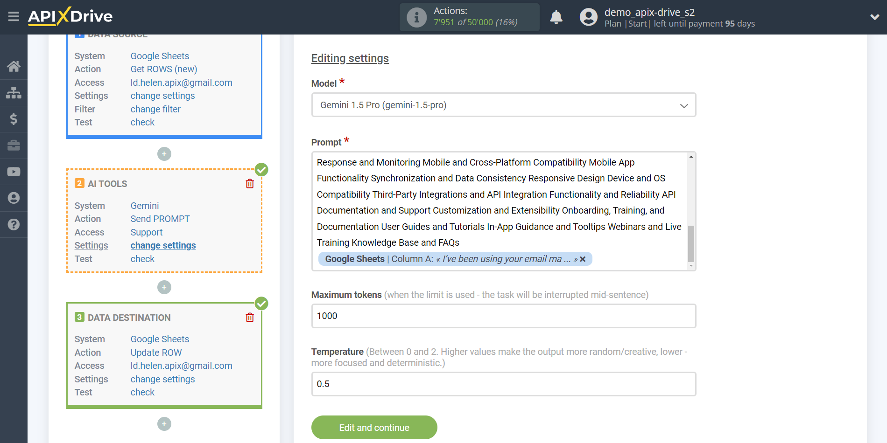Click the AI Tools green checkmark badge
Screen dimensions: 887x443
[x=261, y=170]
